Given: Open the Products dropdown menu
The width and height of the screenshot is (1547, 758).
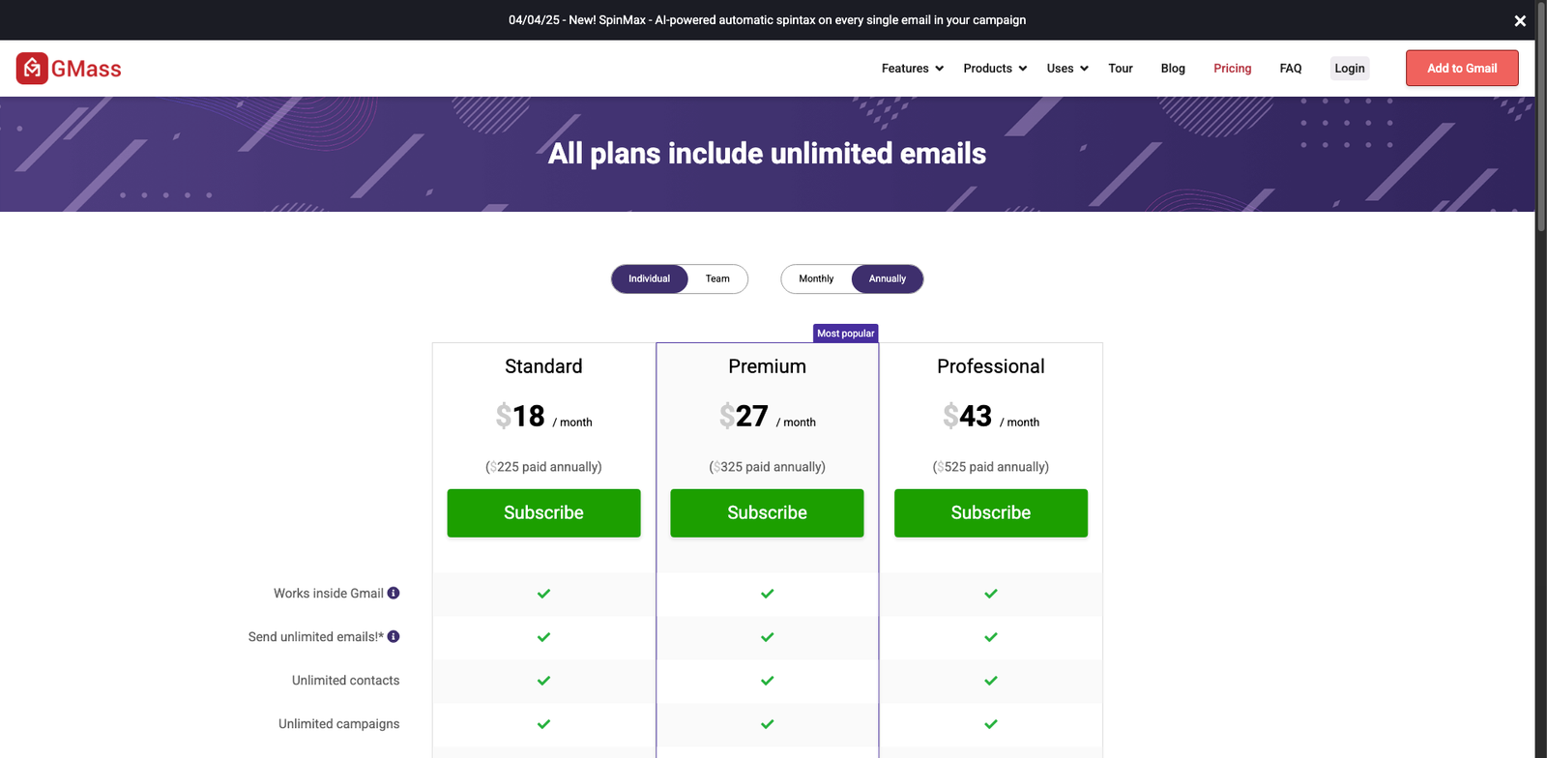Looking at the screenshot, I should (x=995, y=69).
